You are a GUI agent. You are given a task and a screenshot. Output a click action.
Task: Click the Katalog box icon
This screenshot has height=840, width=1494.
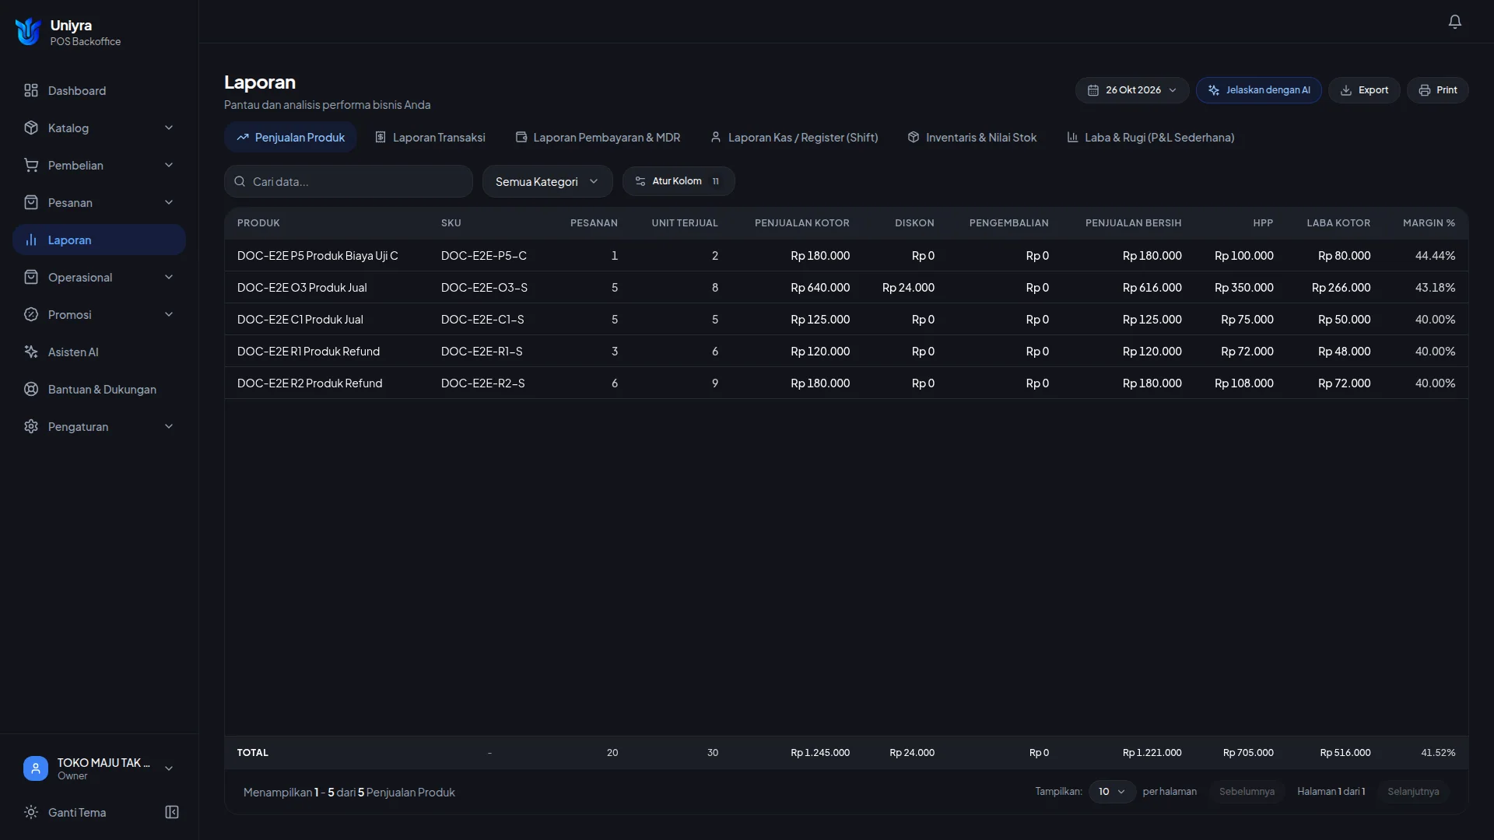point(31,128)
